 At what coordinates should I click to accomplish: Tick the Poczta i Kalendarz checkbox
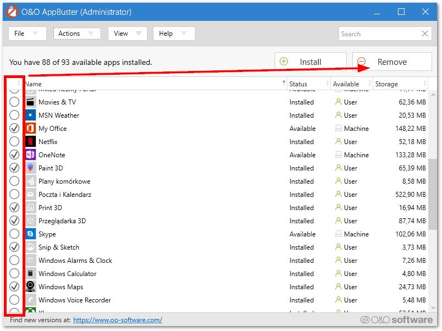pos(14,195)
